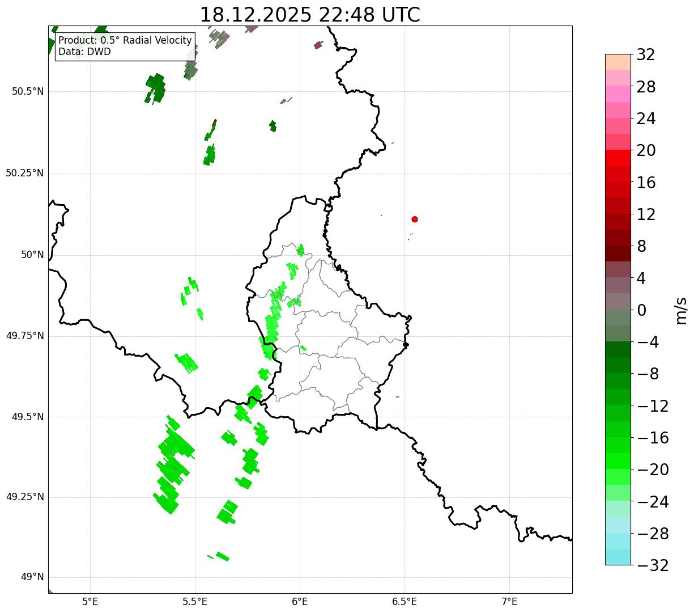
Task: Click the colorbar tick label 16
Action: pyautogui.click(x=646, y=183)
